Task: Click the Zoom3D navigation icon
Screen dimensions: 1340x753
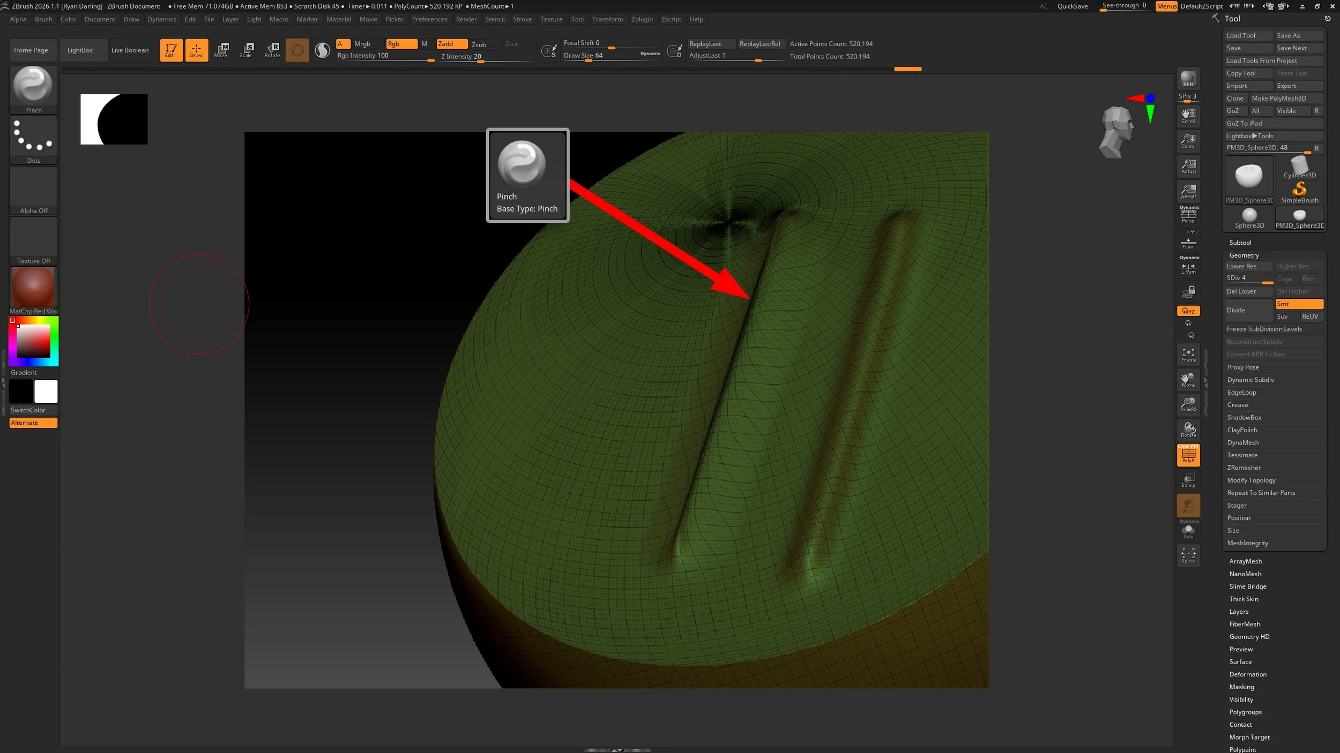Action: 1188,405
